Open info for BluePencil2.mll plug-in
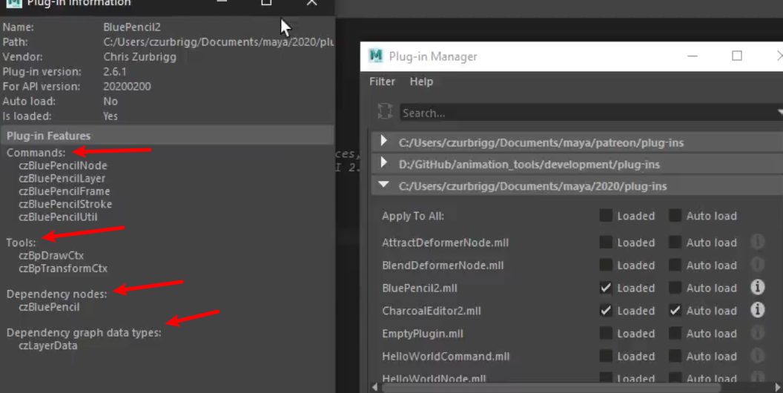The height and width of the screenshot is (393, 783). pyautogui.click(x=757, y=287)
